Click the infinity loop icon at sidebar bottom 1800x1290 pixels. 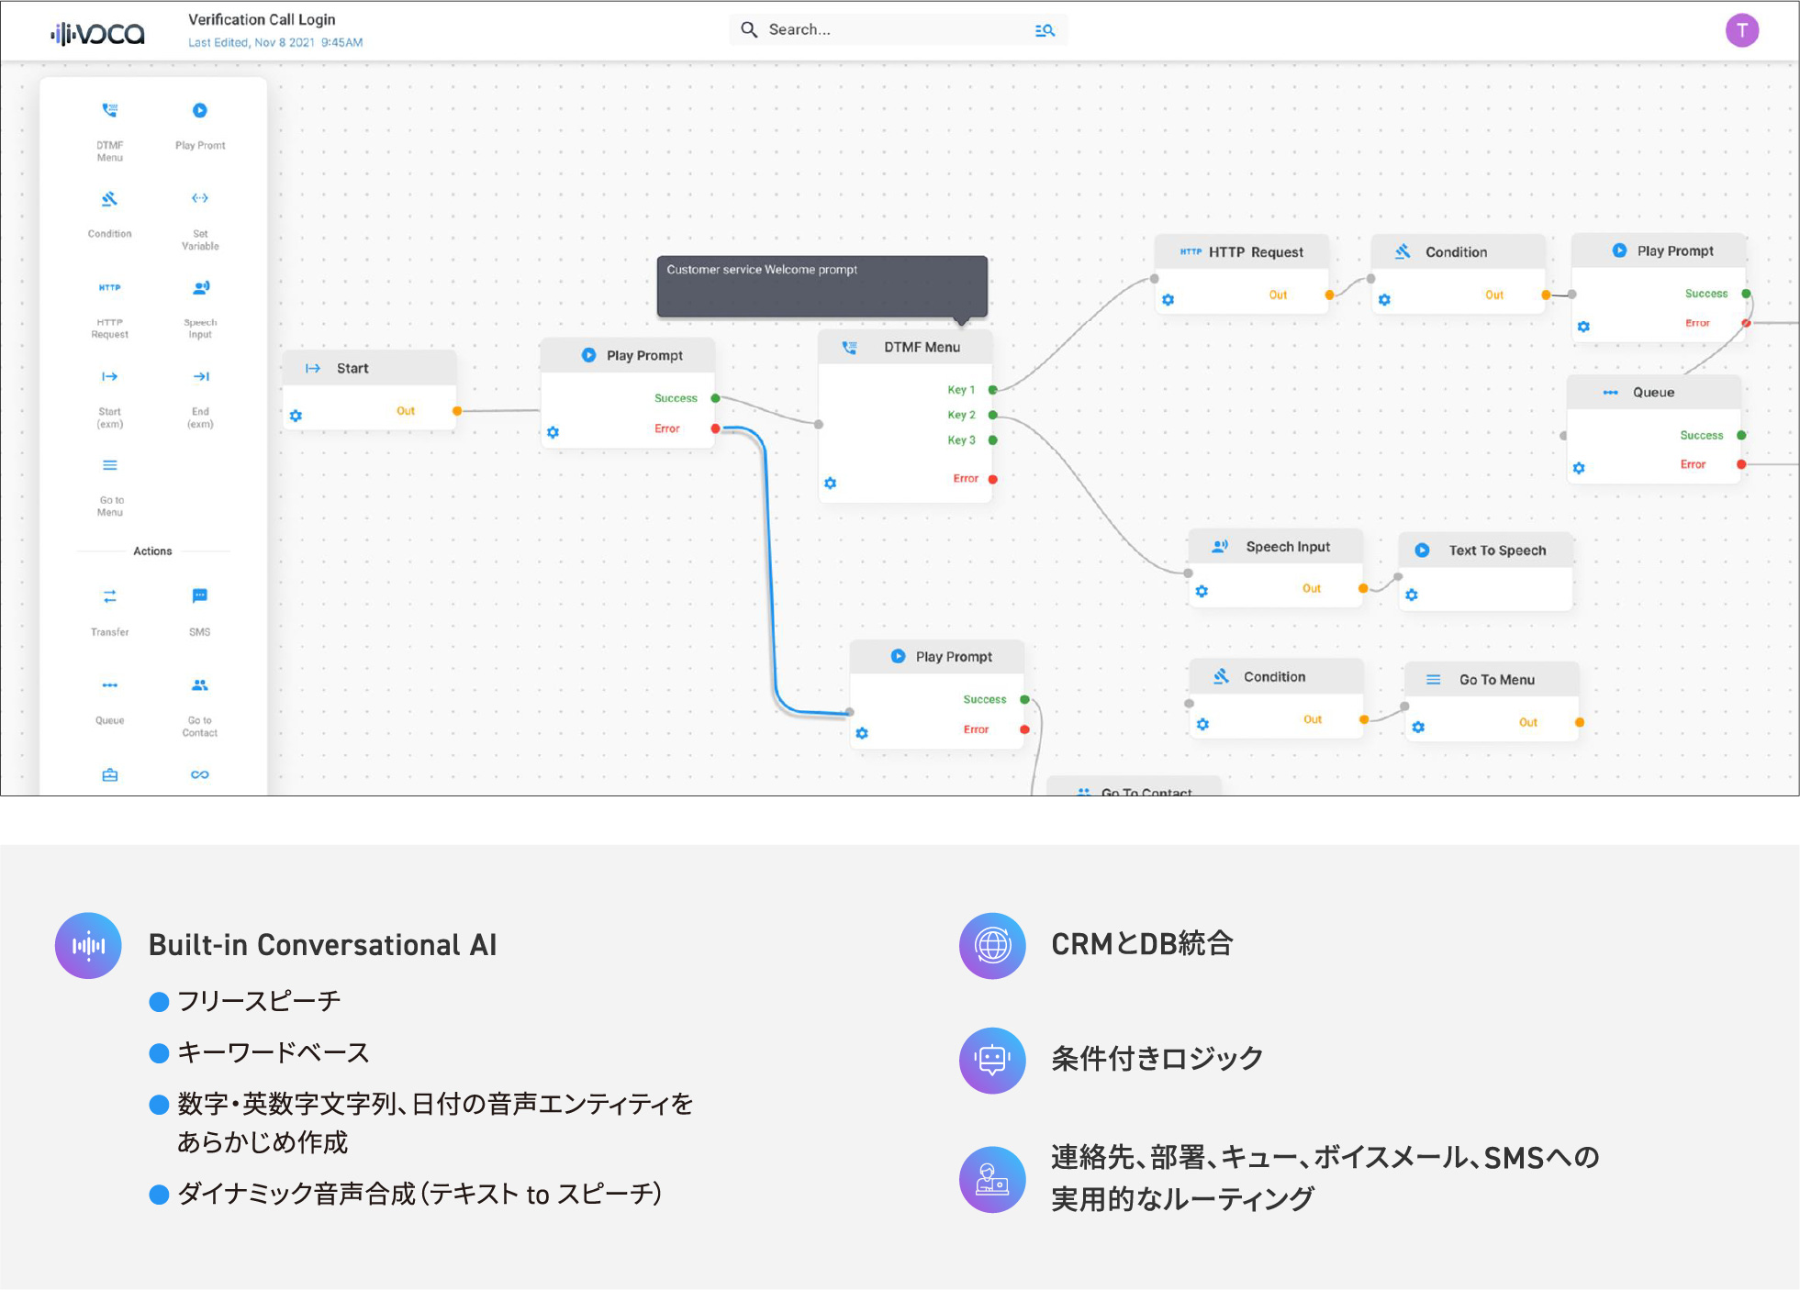(200, 775)
